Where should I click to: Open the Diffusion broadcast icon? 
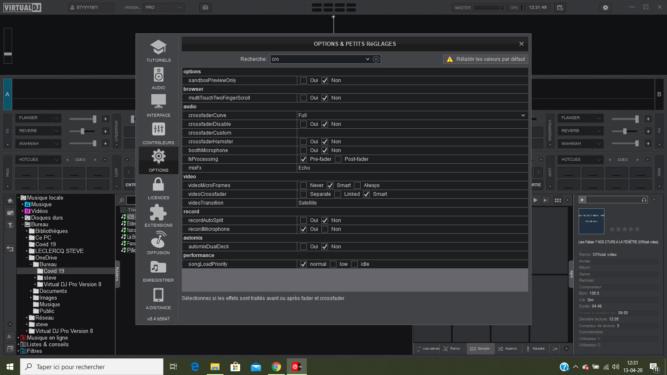[158, 240]
